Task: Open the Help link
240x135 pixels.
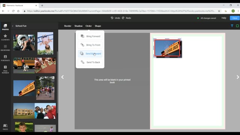Action: (223, 18)
